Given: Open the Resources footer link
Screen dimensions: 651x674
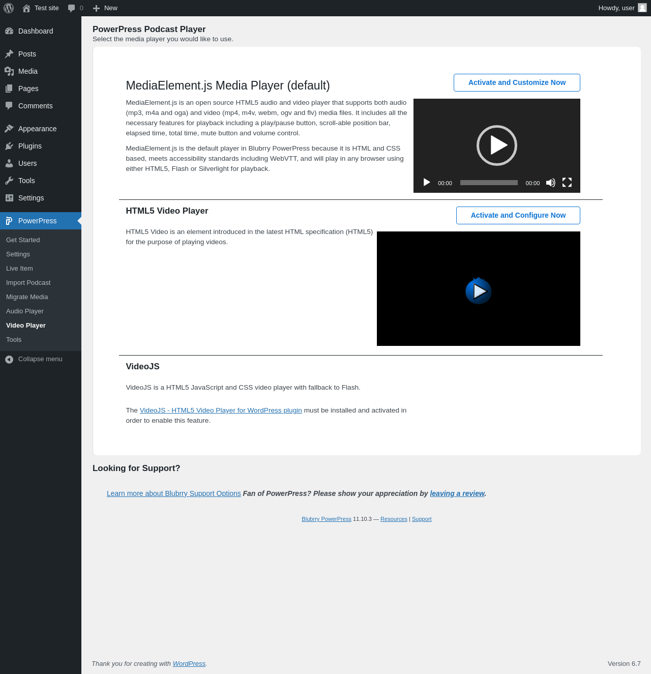Looking at the screenshot, I should (394, 519).
